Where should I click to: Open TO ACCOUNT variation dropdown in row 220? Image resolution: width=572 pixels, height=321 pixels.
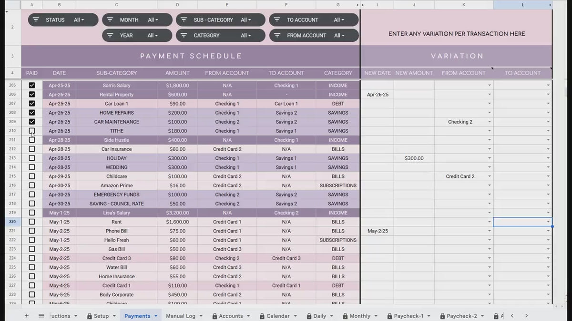click(548, 222)
